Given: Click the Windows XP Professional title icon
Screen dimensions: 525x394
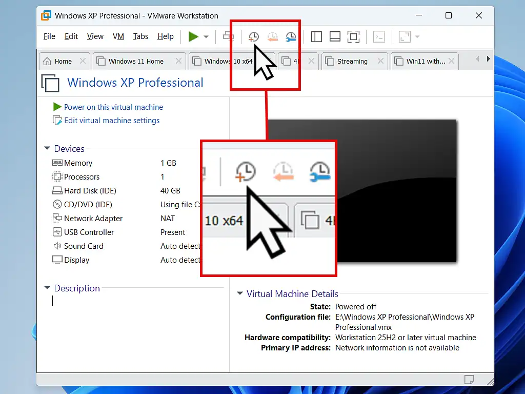Looking at the screenshot, I should pyautogui.click(x=50, y=83).
